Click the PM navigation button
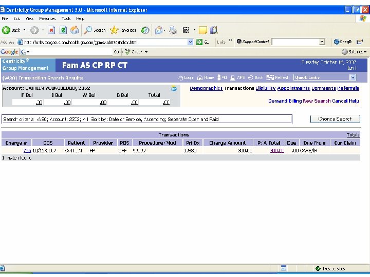 pos(222,77)
